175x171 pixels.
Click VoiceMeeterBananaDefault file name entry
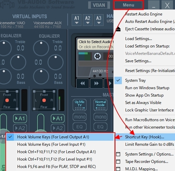[150, 54]
